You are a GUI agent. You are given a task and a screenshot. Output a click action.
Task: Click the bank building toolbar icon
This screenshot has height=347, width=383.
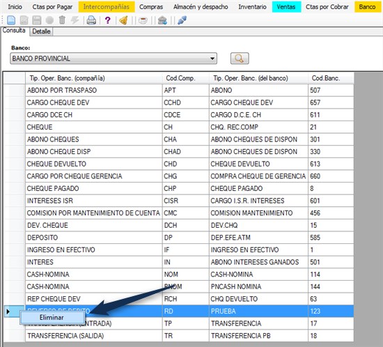pyautogui.click(x=162, y=20)
